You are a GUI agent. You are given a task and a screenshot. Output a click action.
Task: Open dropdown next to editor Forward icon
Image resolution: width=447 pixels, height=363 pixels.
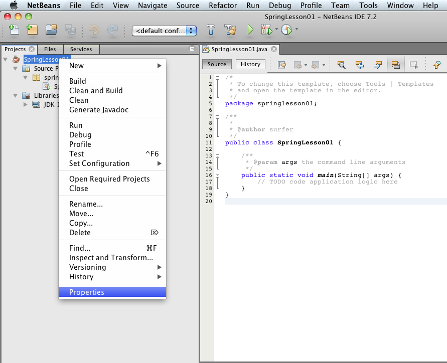(324, 65)
